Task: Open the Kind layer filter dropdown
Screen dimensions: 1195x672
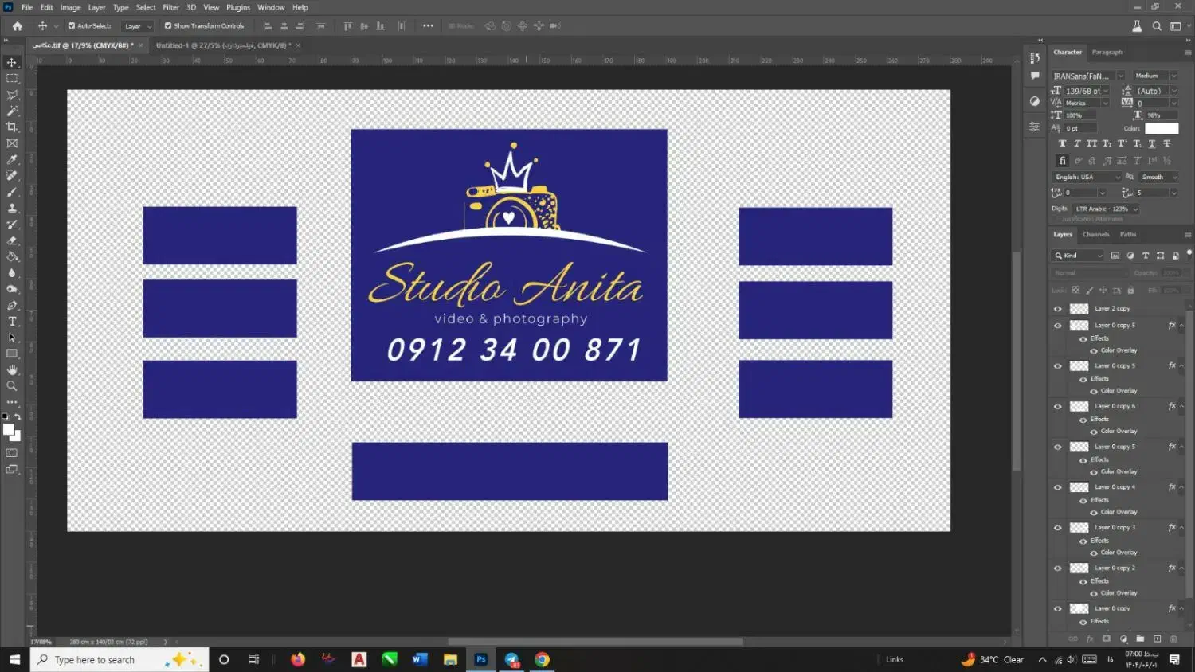Action: (1078, 256)
